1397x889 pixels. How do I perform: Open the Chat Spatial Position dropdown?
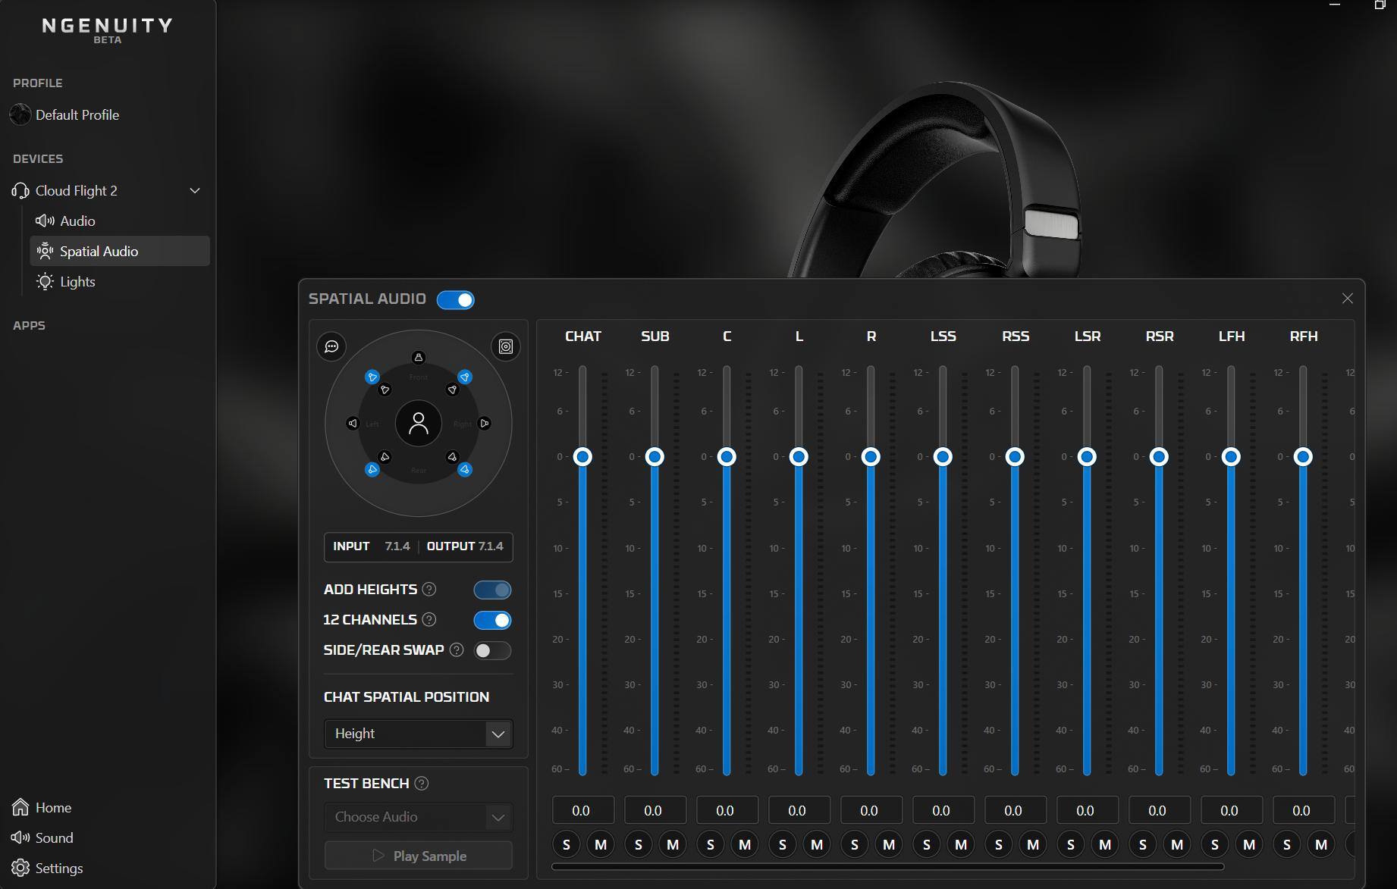[418, 734]
